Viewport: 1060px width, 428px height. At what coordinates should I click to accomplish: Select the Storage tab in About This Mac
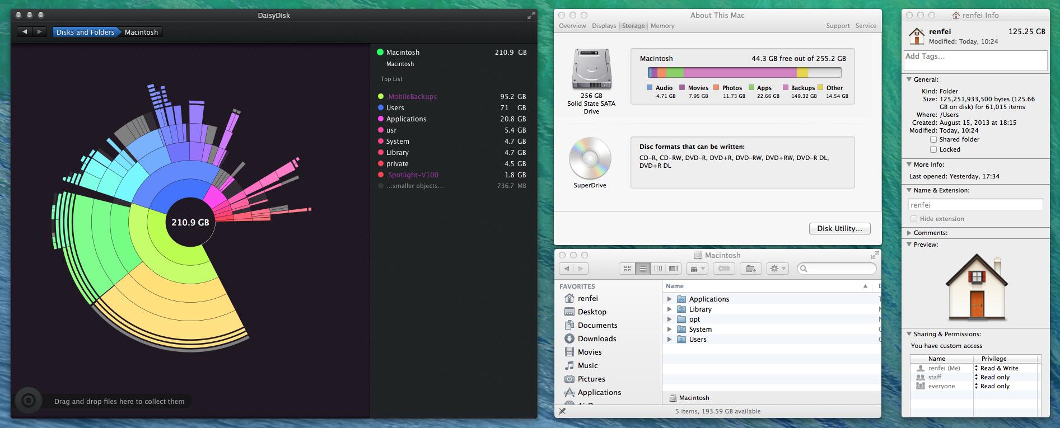pos(633,26)
